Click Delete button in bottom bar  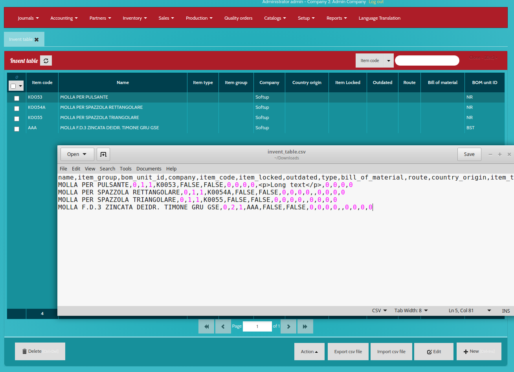40,352
